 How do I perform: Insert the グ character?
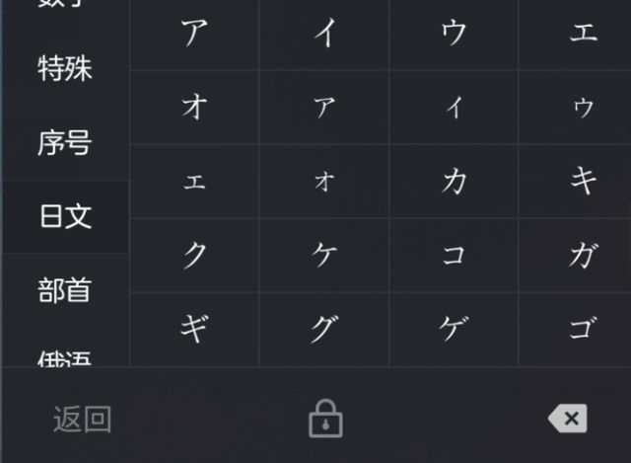pos(324,330)
